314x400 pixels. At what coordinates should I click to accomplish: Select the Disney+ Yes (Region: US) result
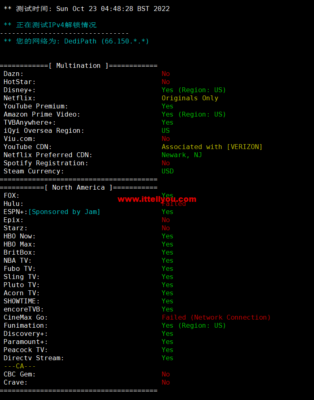[194, 90]
